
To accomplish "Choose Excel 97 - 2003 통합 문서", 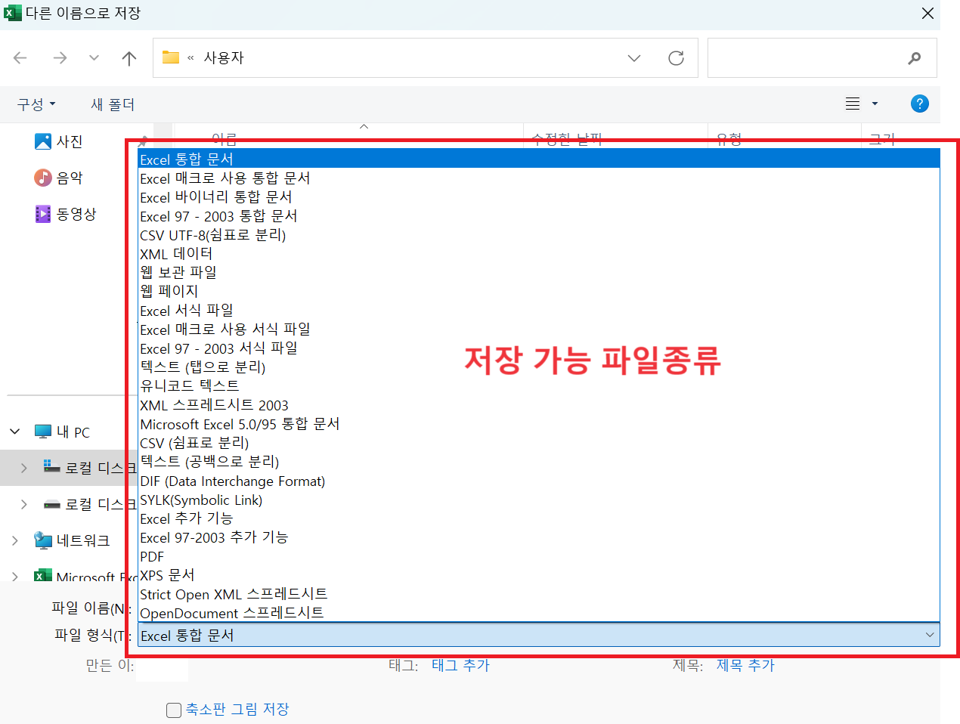I will pos(539,215).
